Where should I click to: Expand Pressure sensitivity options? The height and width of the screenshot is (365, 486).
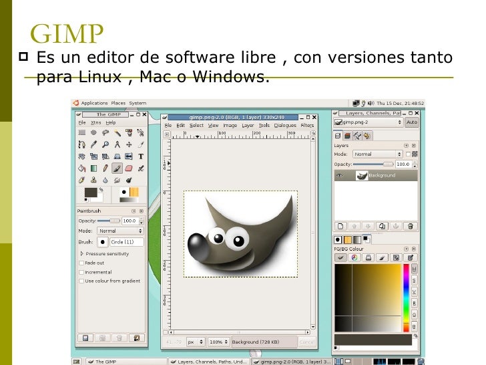pyautogui.click(x=82, y=253)
